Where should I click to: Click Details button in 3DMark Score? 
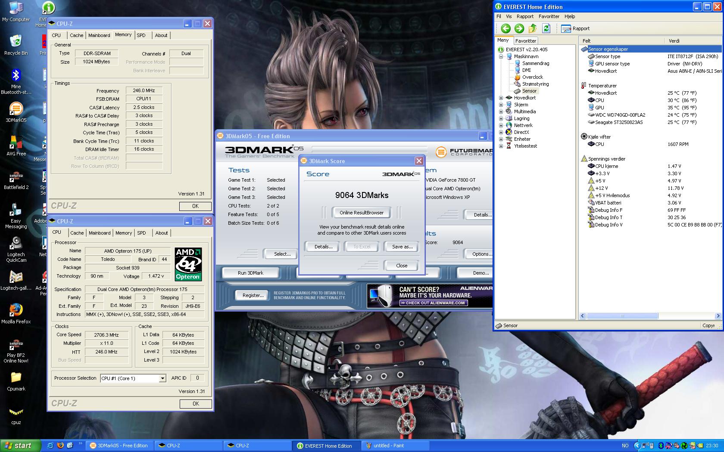pos(323,247)
